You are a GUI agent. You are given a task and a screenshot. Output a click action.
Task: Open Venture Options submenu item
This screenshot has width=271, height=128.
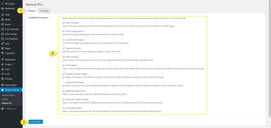tap(8, 95)
